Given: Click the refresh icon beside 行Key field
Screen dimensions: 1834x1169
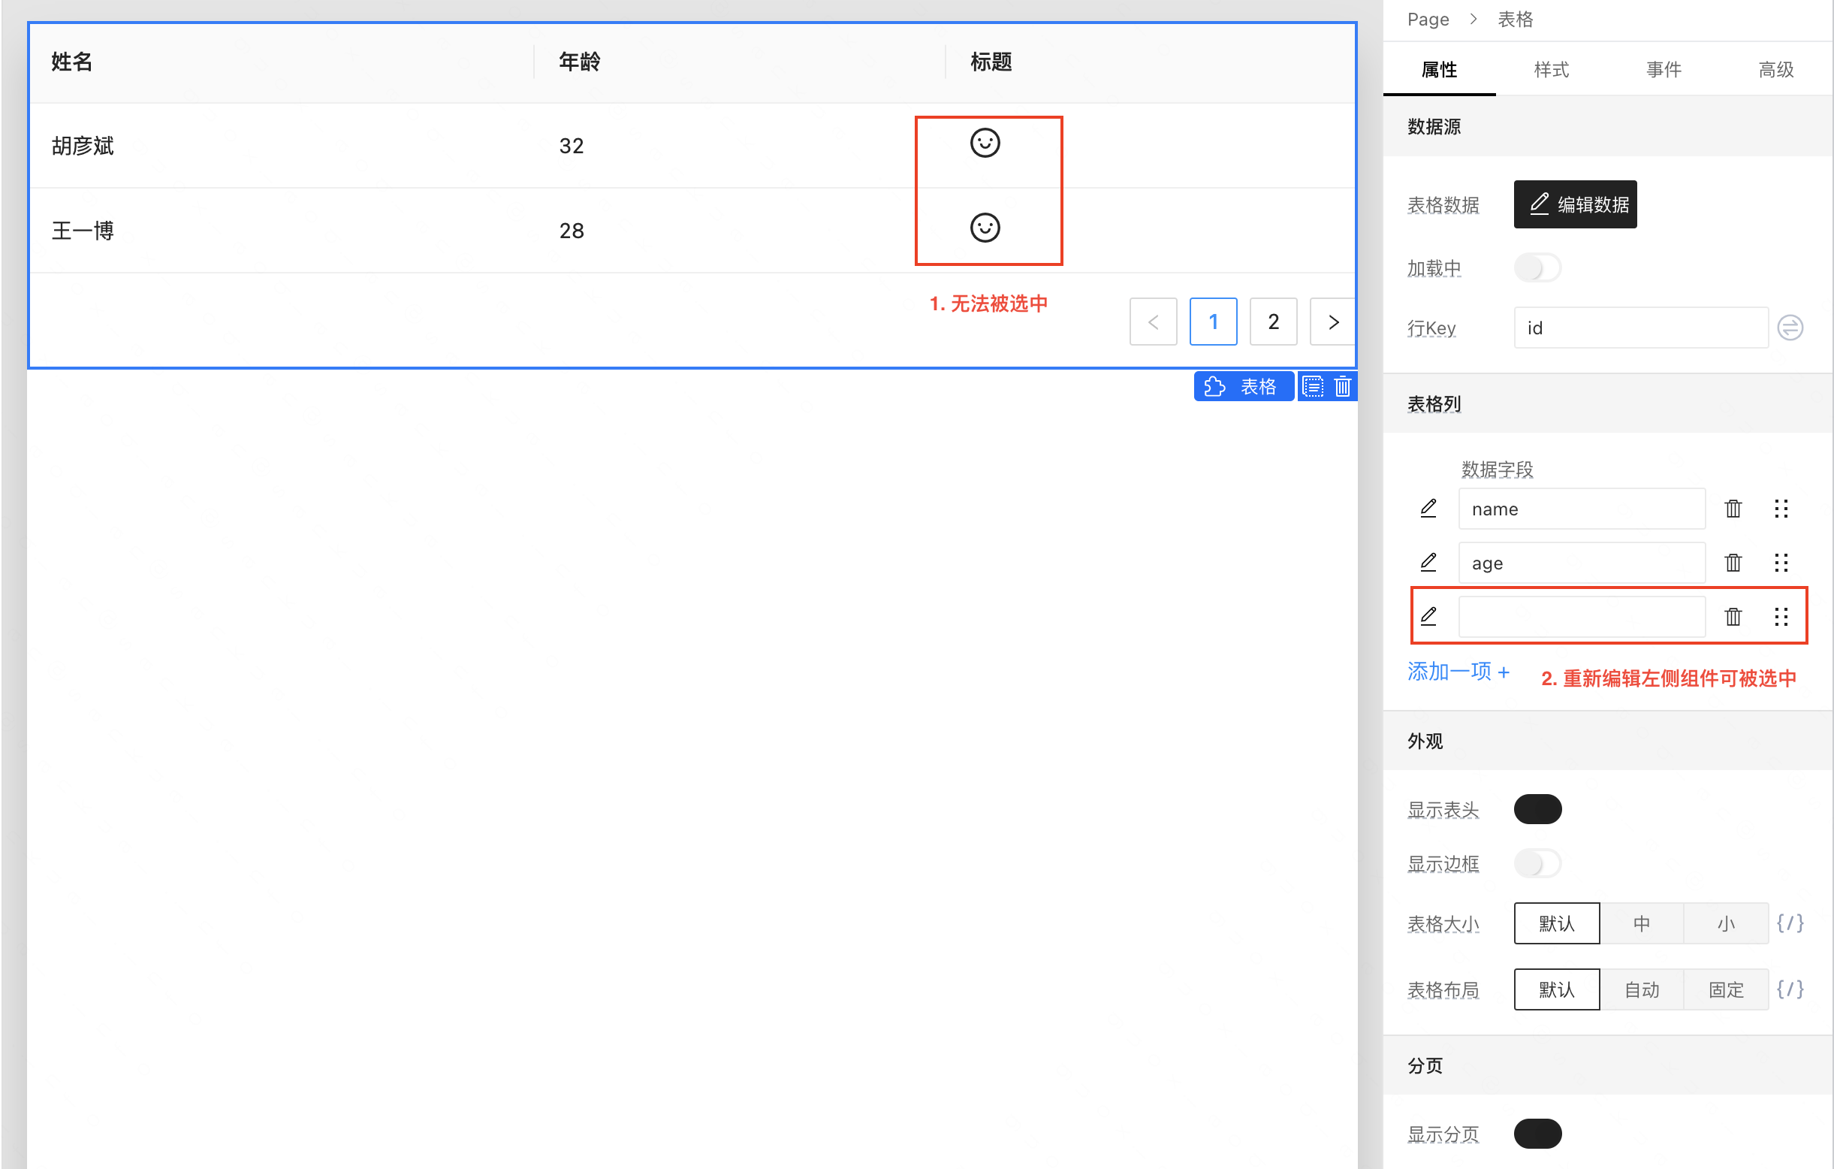Looking at the screenshot, I should pos(1791,327).
